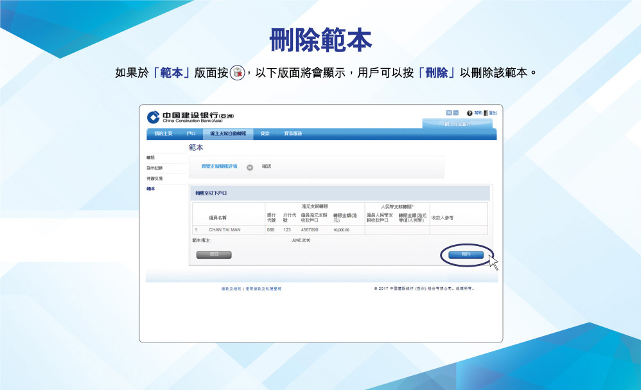Click the second language switch icon
Viewport: 641px width, 390px height.
[456, 112]
